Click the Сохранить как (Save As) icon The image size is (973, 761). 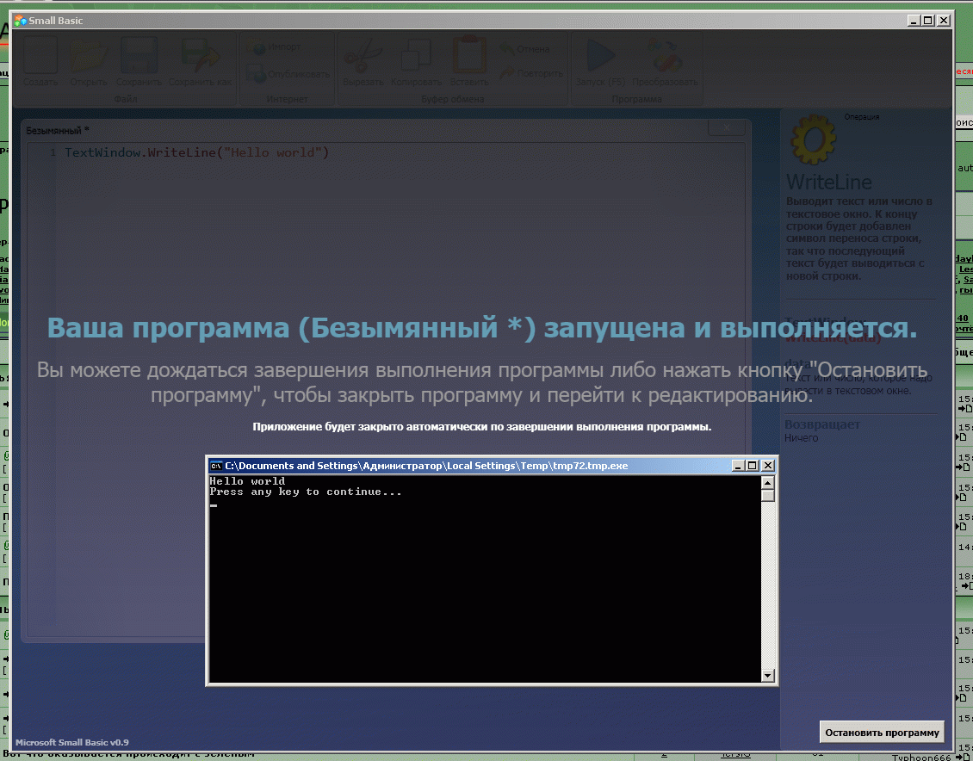pos(200,57)
